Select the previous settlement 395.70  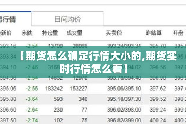pos(158,46)
